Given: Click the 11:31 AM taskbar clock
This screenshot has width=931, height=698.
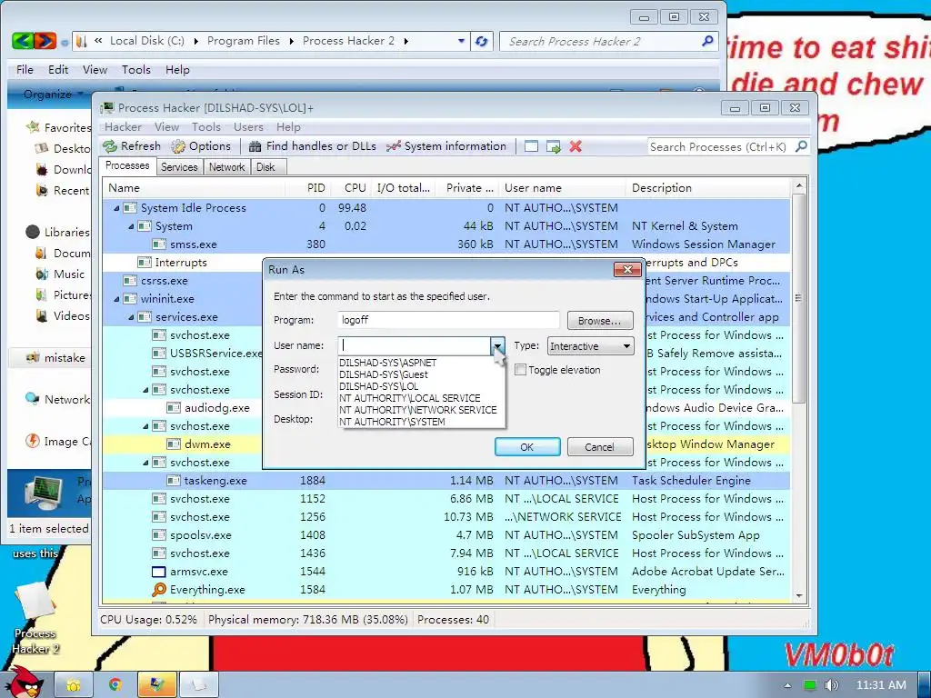Looking at the screenshot, I should pos(881,685).
